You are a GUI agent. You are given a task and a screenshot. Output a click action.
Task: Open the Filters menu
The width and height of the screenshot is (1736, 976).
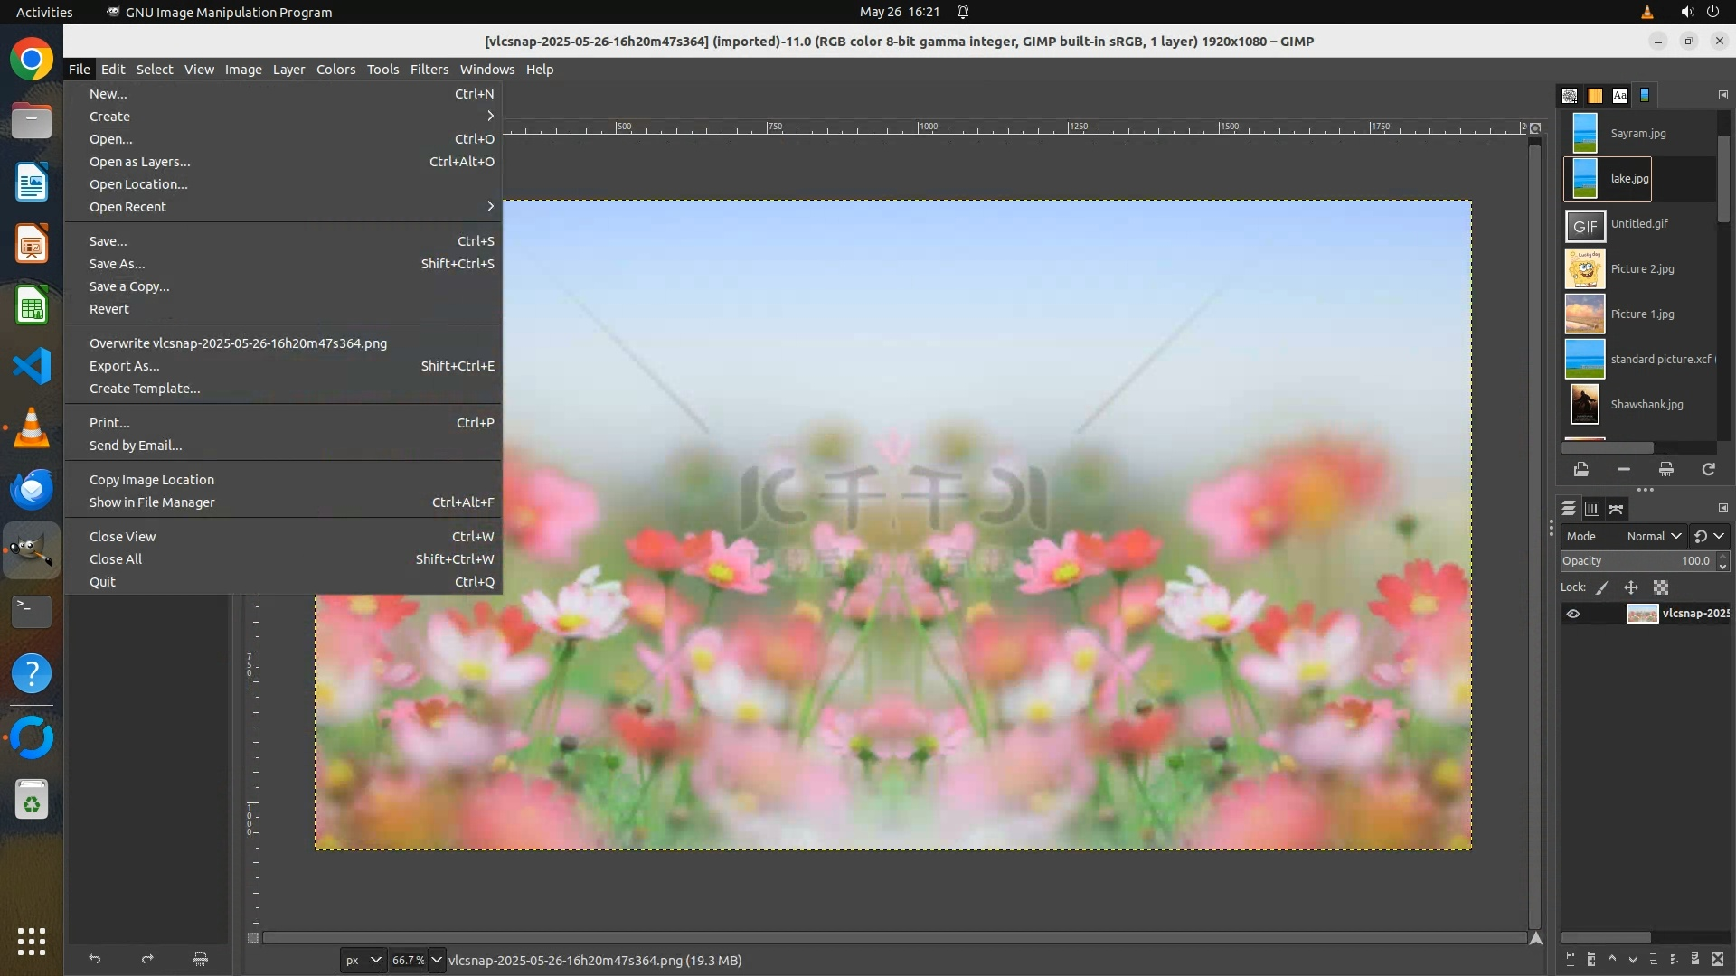click(x=429, y=70)
